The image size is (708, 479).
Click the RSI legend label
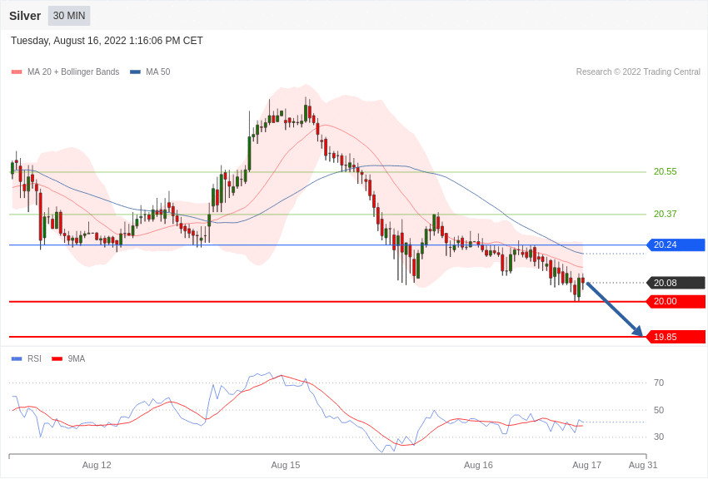[x=34, y=358]
